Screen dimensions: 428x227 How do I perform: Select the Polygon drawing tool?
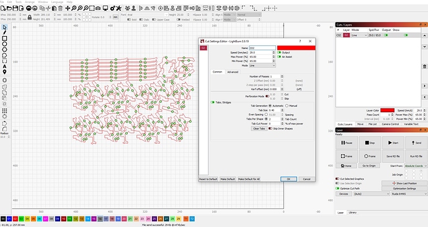point(4,50)
